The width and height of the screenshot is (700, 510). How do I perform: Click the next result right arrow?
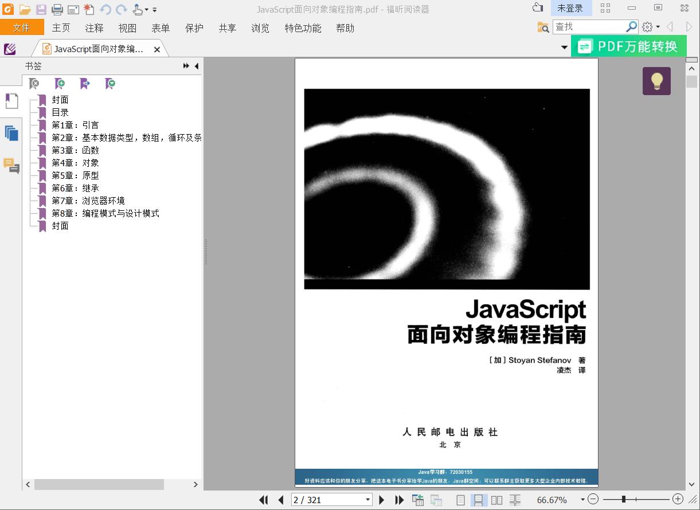pyautogui.click(x=689, y=27)
